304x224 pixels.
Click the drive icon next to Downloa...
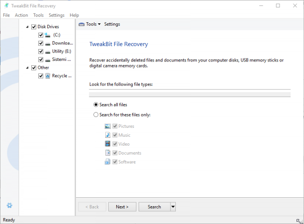(48, 44)
